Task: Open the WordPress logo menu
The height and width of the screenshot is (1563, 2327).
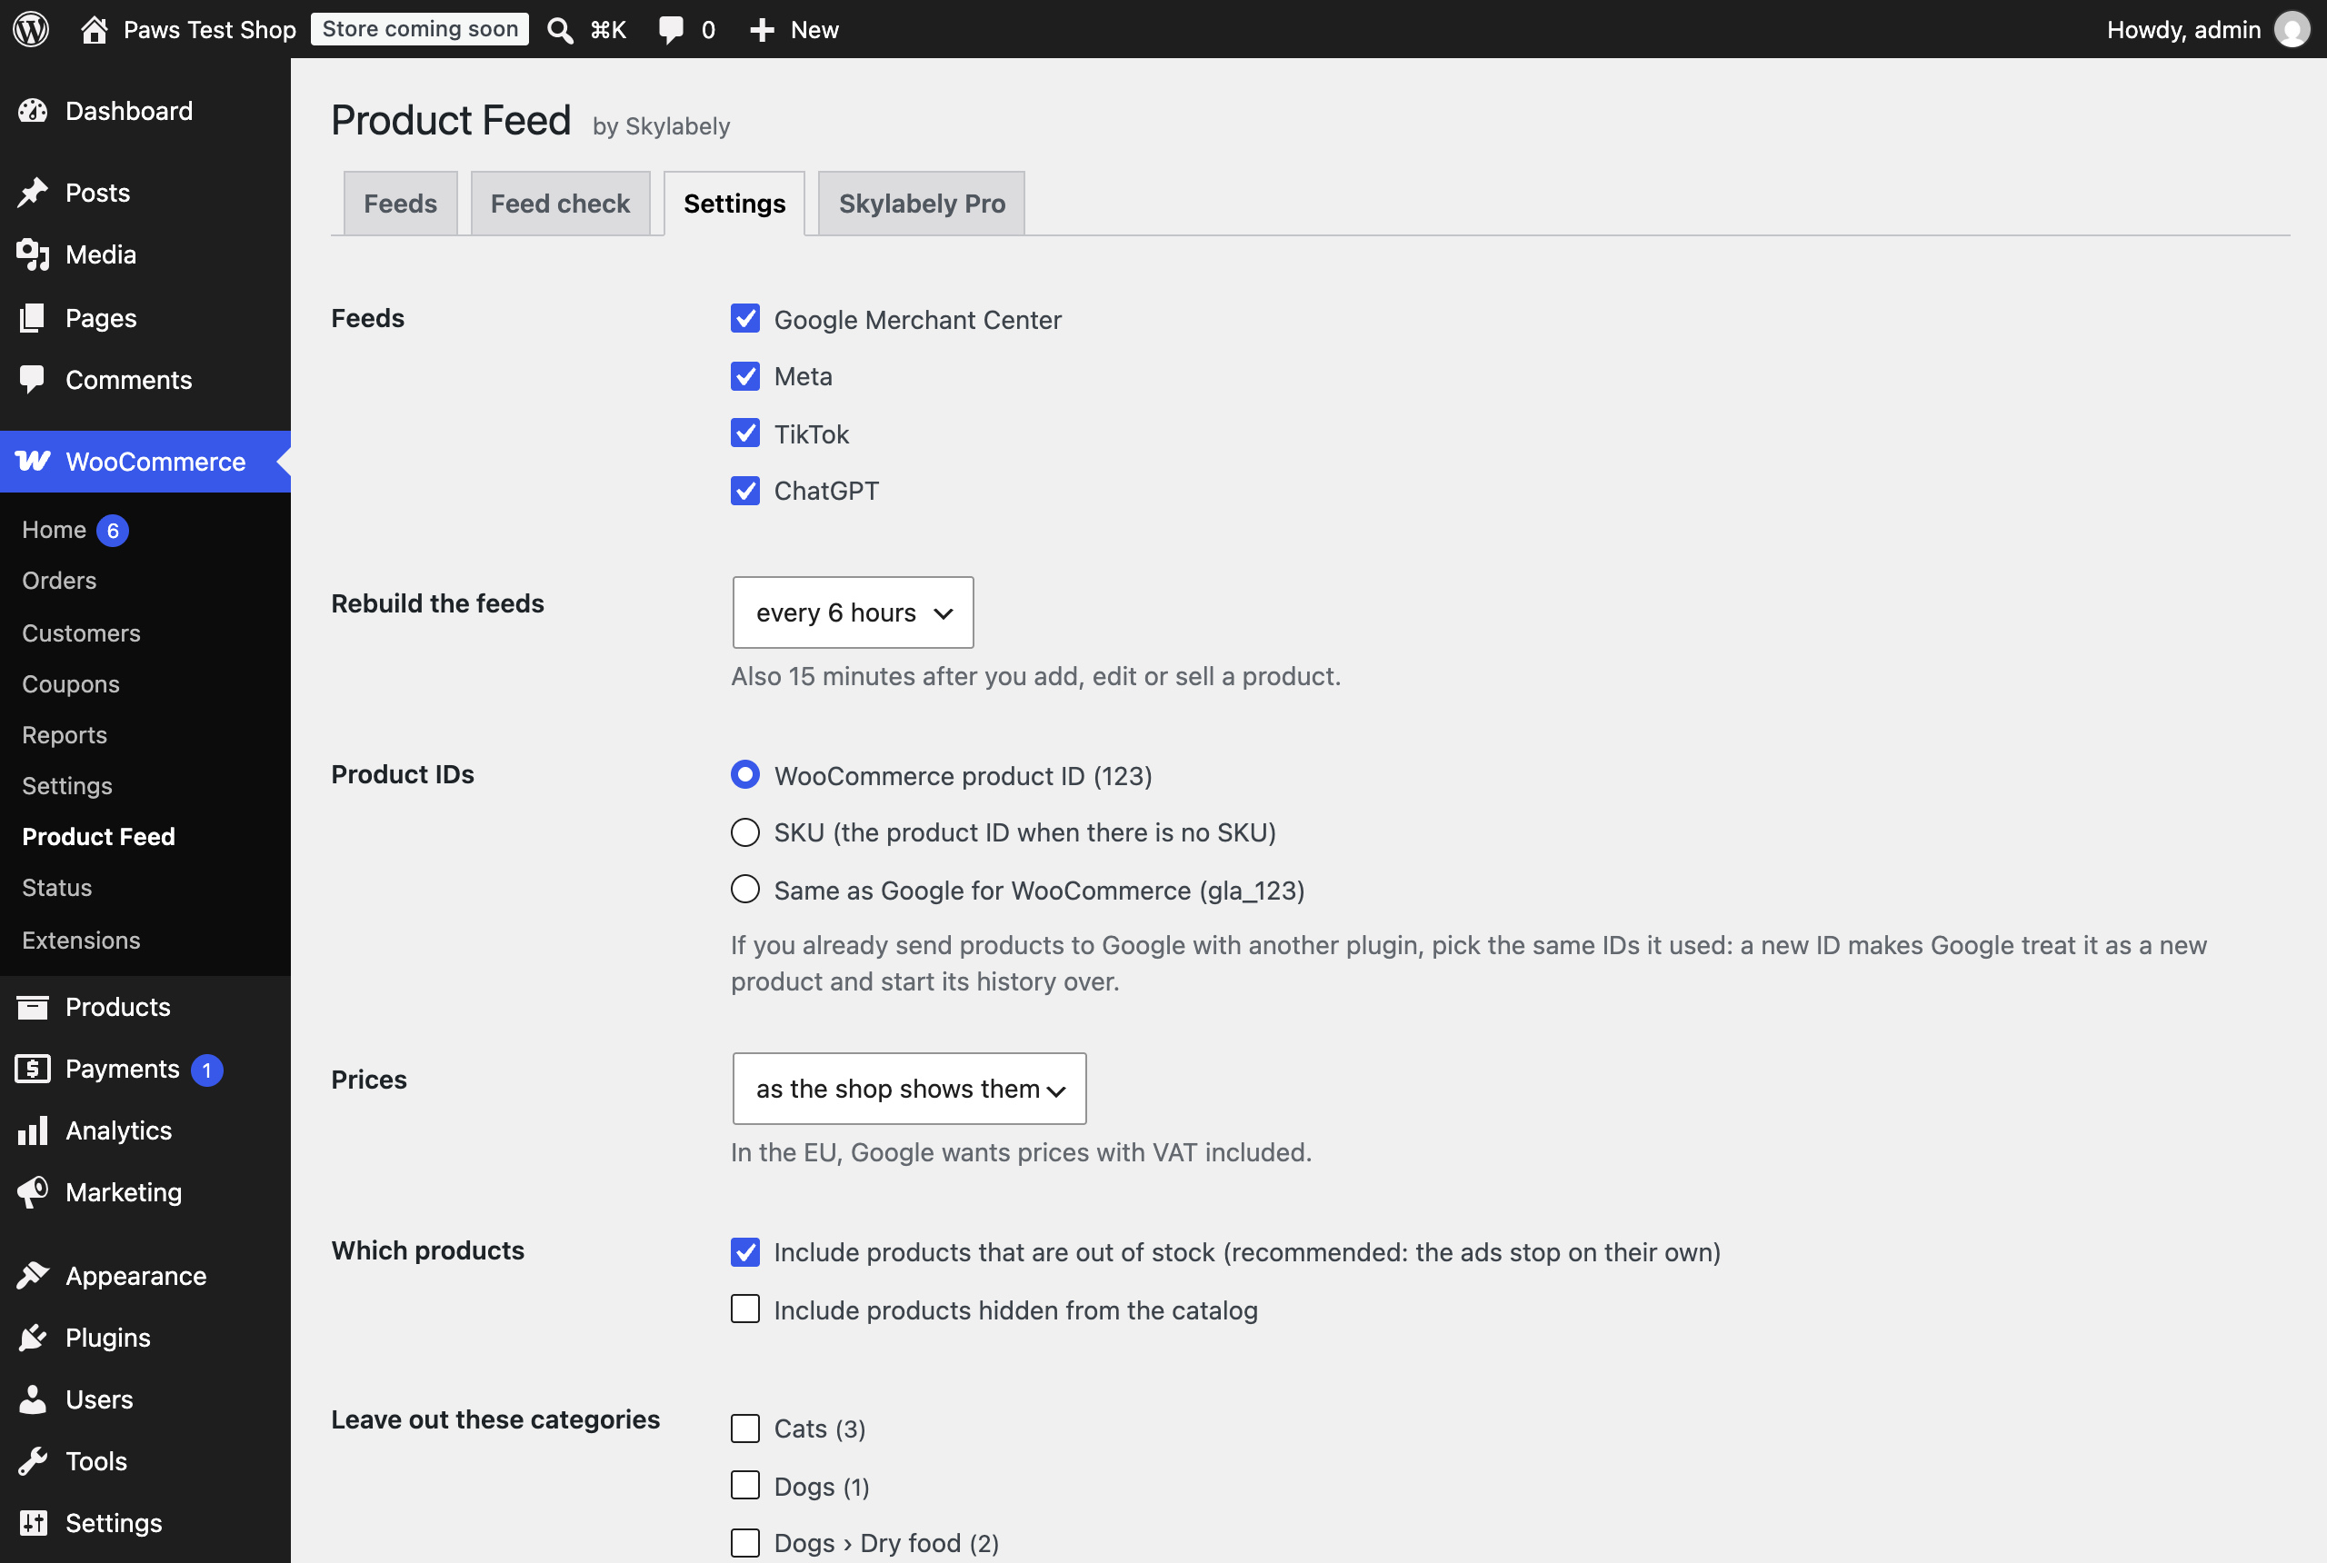Action: [x=31, y=29]
